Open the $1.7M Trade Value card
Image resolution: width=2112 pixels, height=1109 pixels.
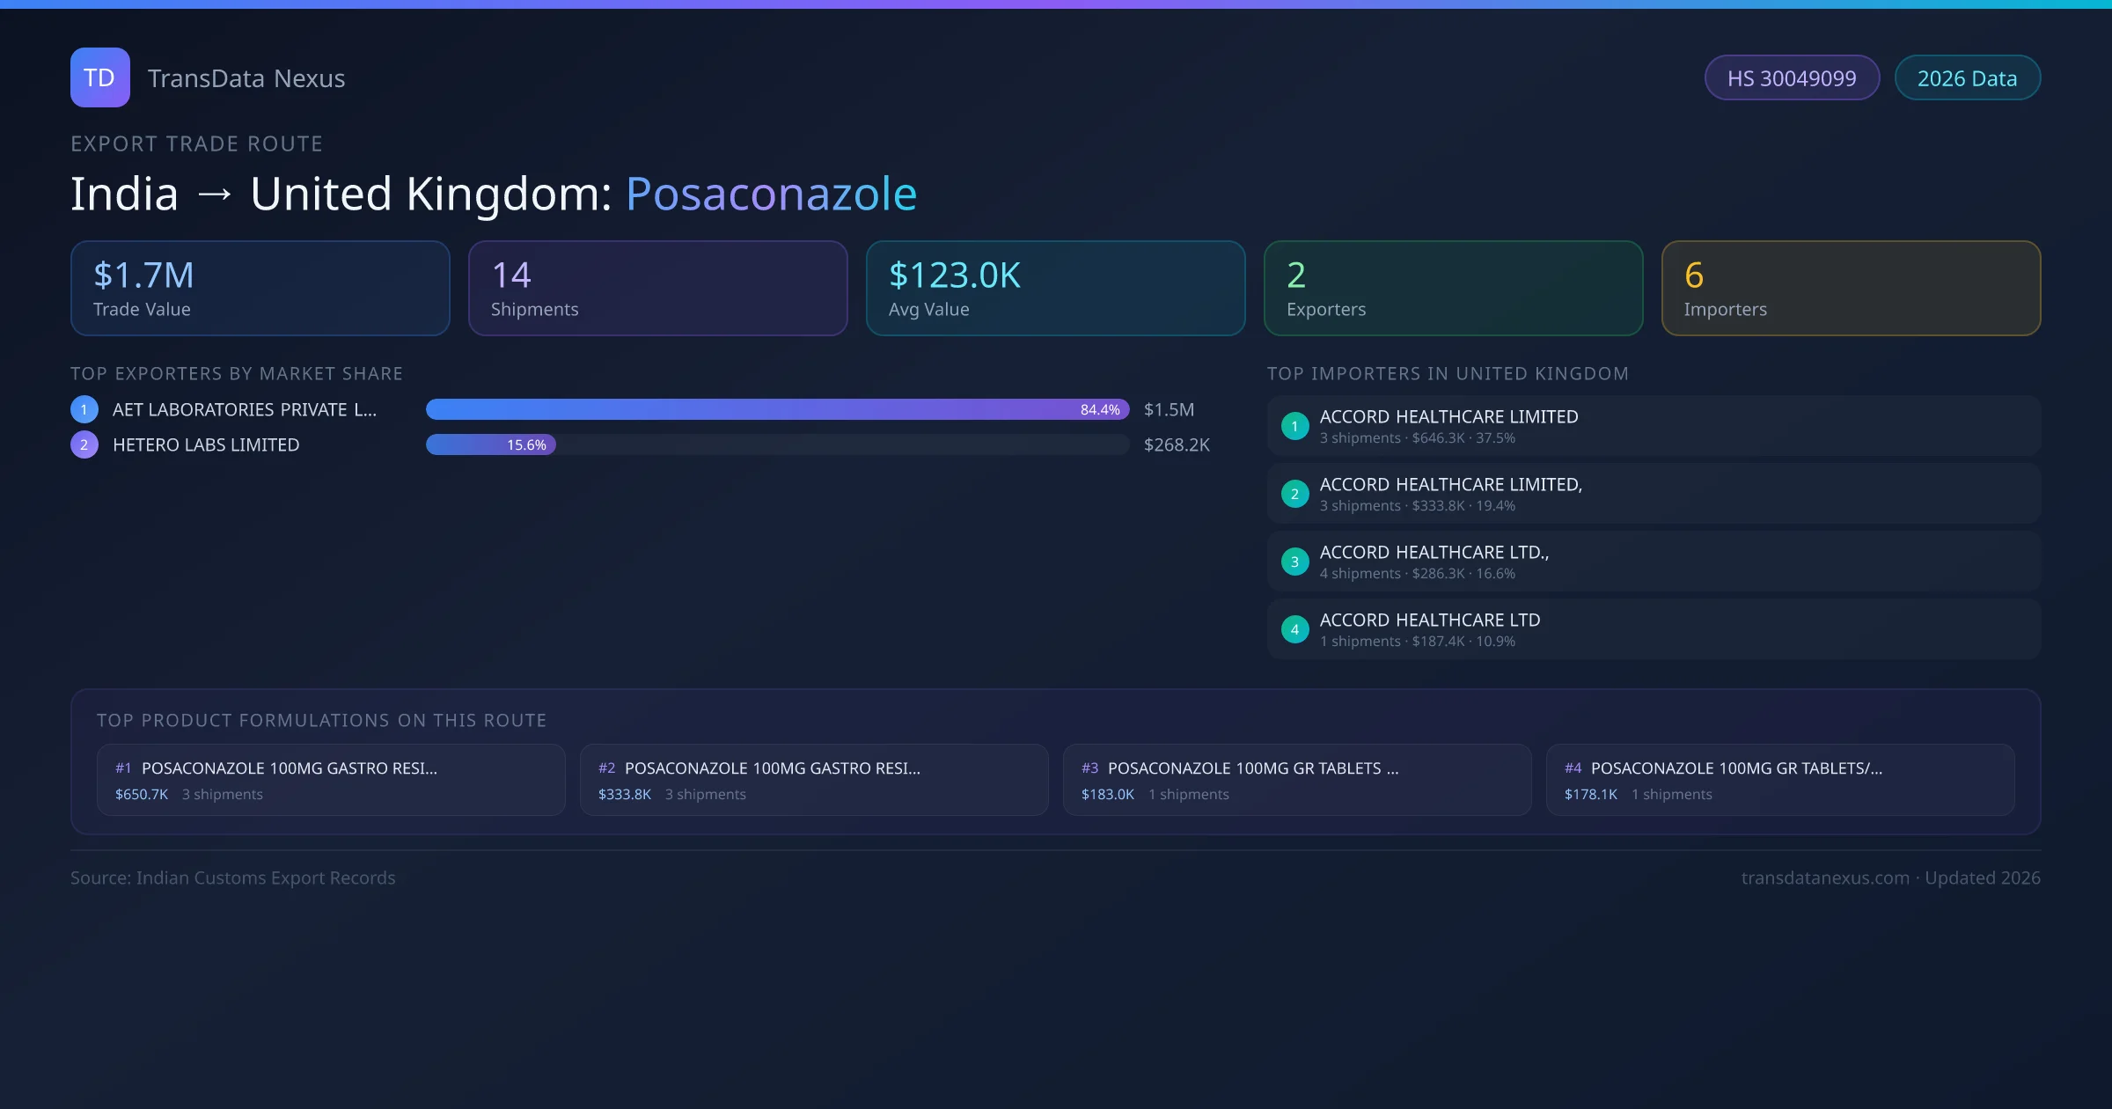point(260,289)
